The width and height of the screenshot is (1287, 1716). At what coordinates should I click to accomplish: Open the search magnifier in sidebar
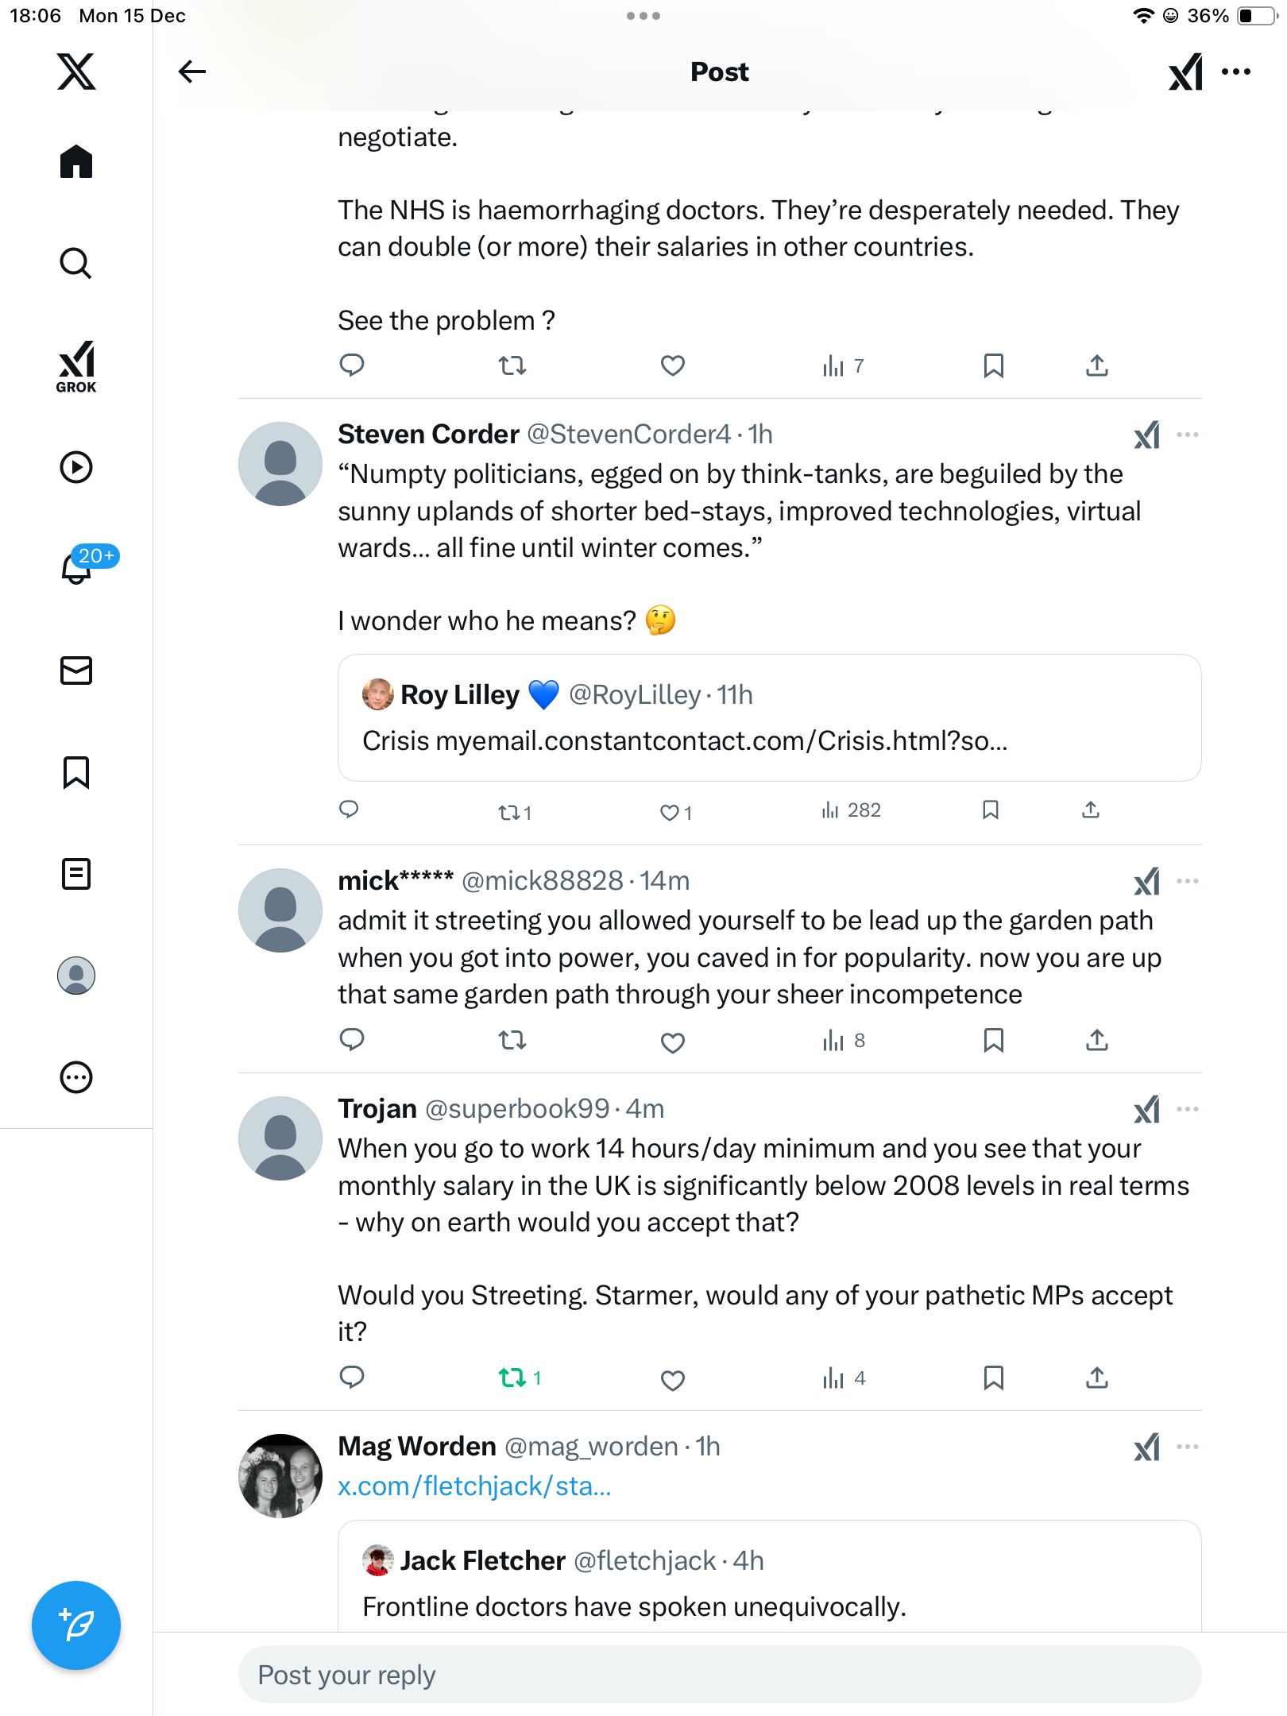(x=76, y=263)
